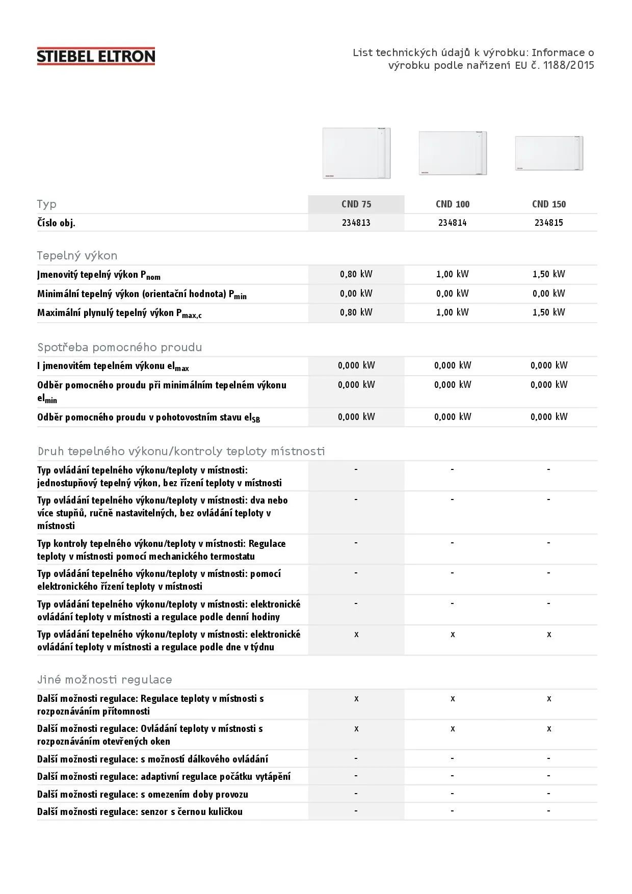Click the CND 75 heater product image

356,153
